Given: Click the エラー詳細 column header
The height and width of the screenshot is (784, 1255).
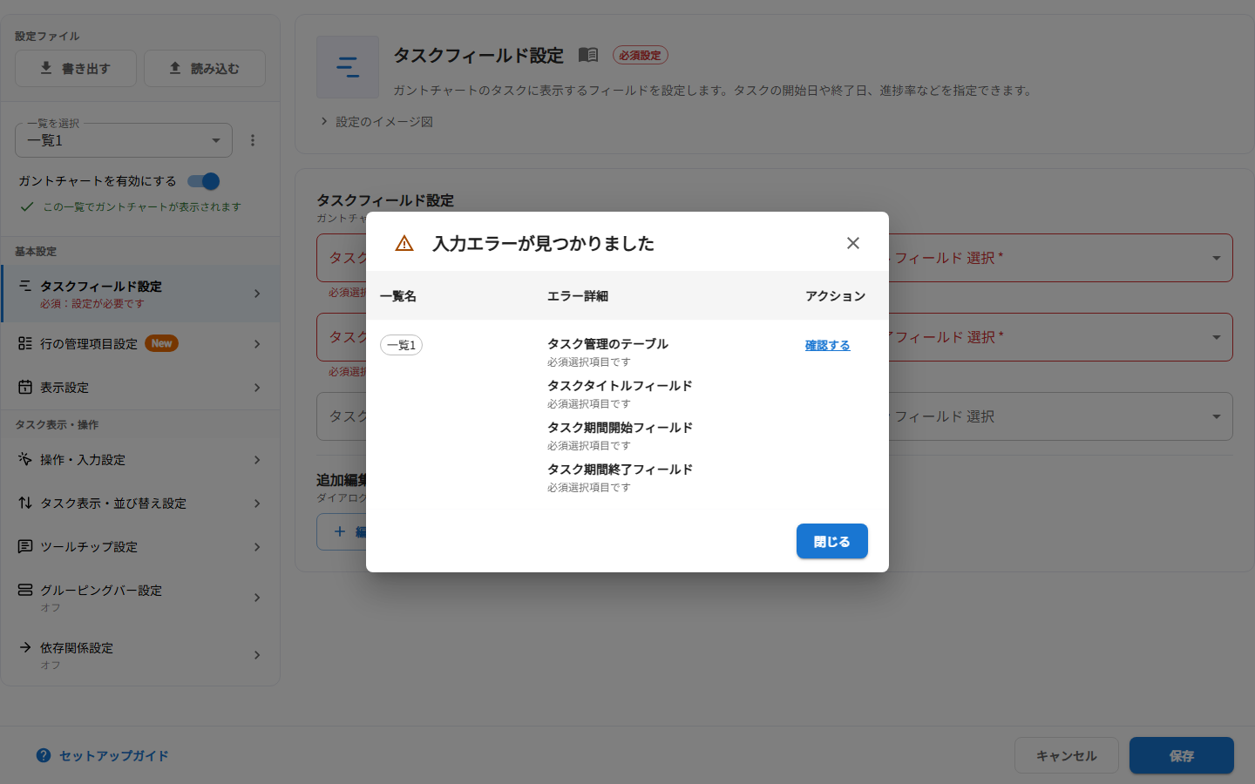Looking at the screenshot, I should 578,296.
